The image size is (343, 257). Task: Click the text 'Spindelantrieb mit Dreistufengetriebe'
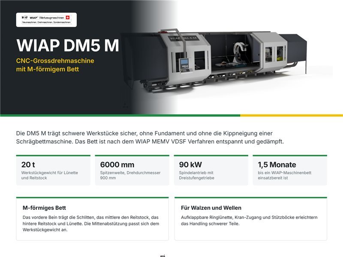click(196, 175)
